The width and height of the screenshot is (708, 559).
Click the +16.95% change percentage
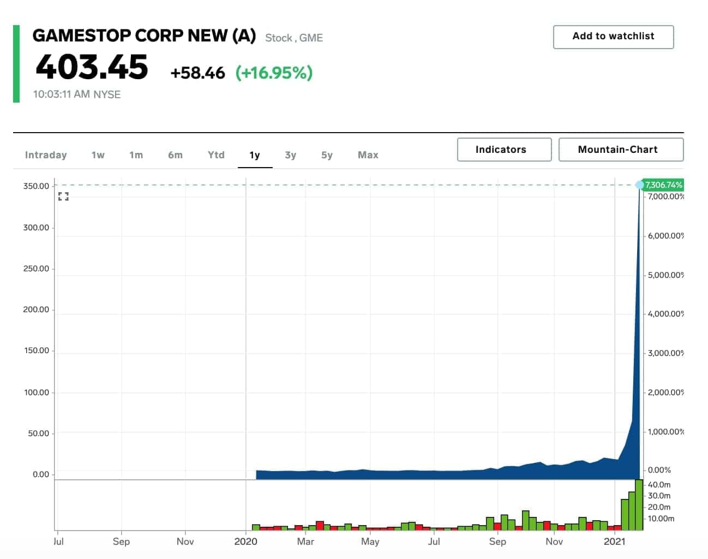coord(274,72)
